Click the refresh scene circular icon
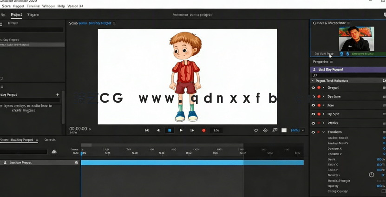386x197 pixels. pos(256,130)
